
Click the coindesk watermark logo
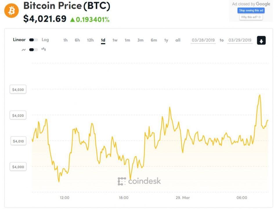click(139, 181)
